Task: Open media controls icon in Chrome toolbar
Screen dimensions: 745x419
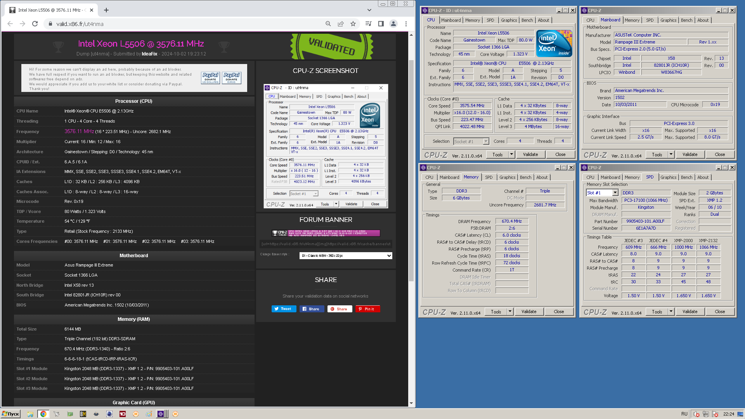Action: [369, 24]
